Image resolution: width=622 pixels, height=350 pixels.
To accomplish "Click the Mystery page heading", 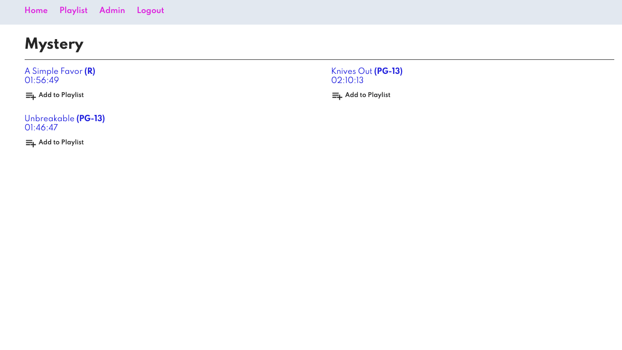I will tap(54, 44).
